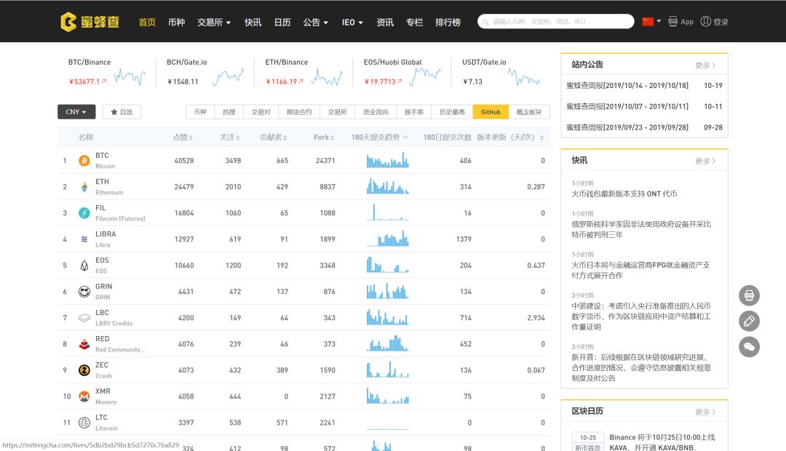Open the EOS/Huobi Global price ticker
Screen dimensions: 786x451
point(402,72)
